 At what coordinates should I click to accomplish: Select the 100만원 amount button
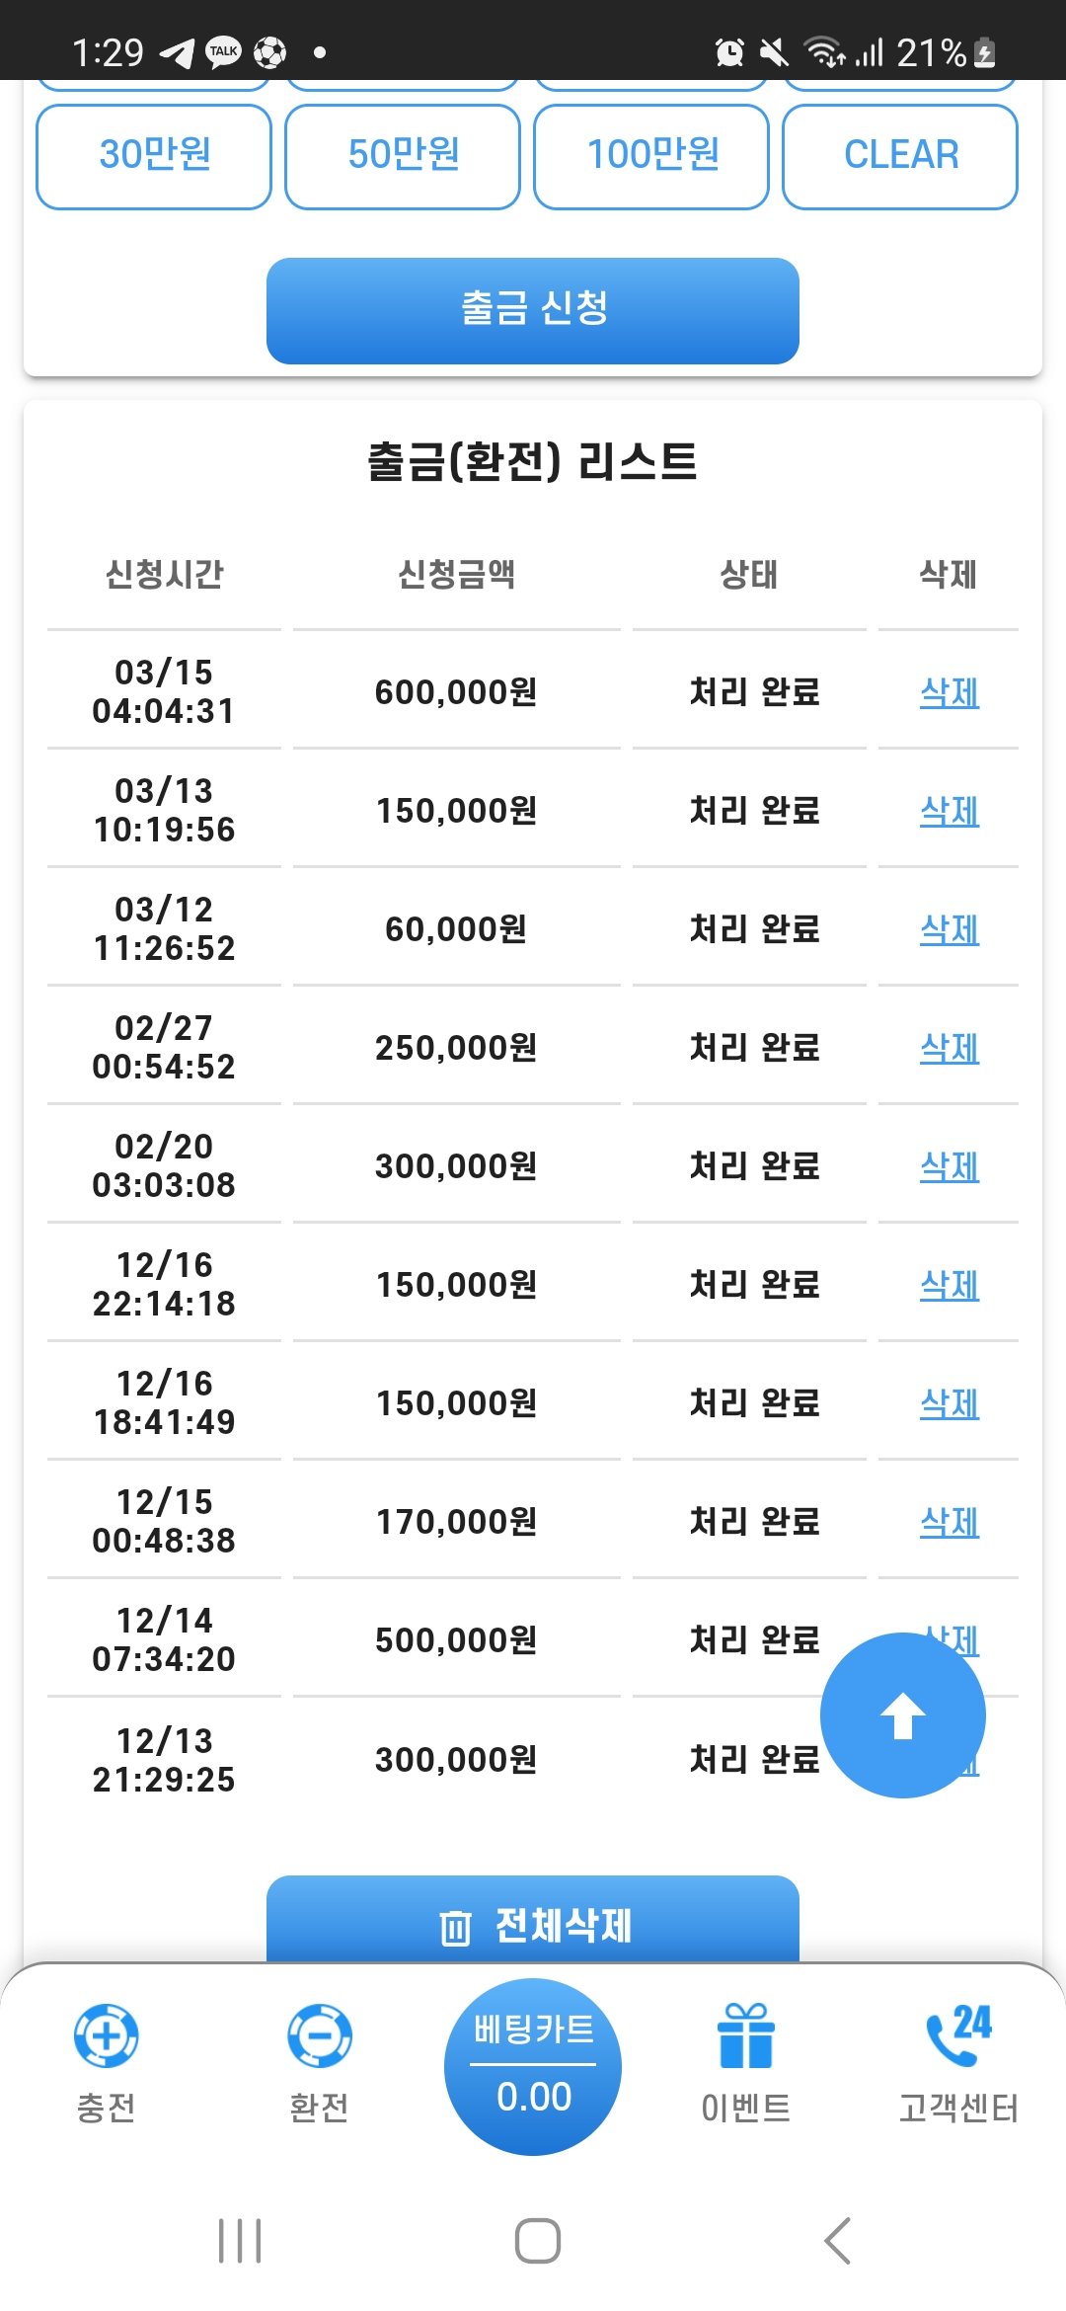pos(651,156)
